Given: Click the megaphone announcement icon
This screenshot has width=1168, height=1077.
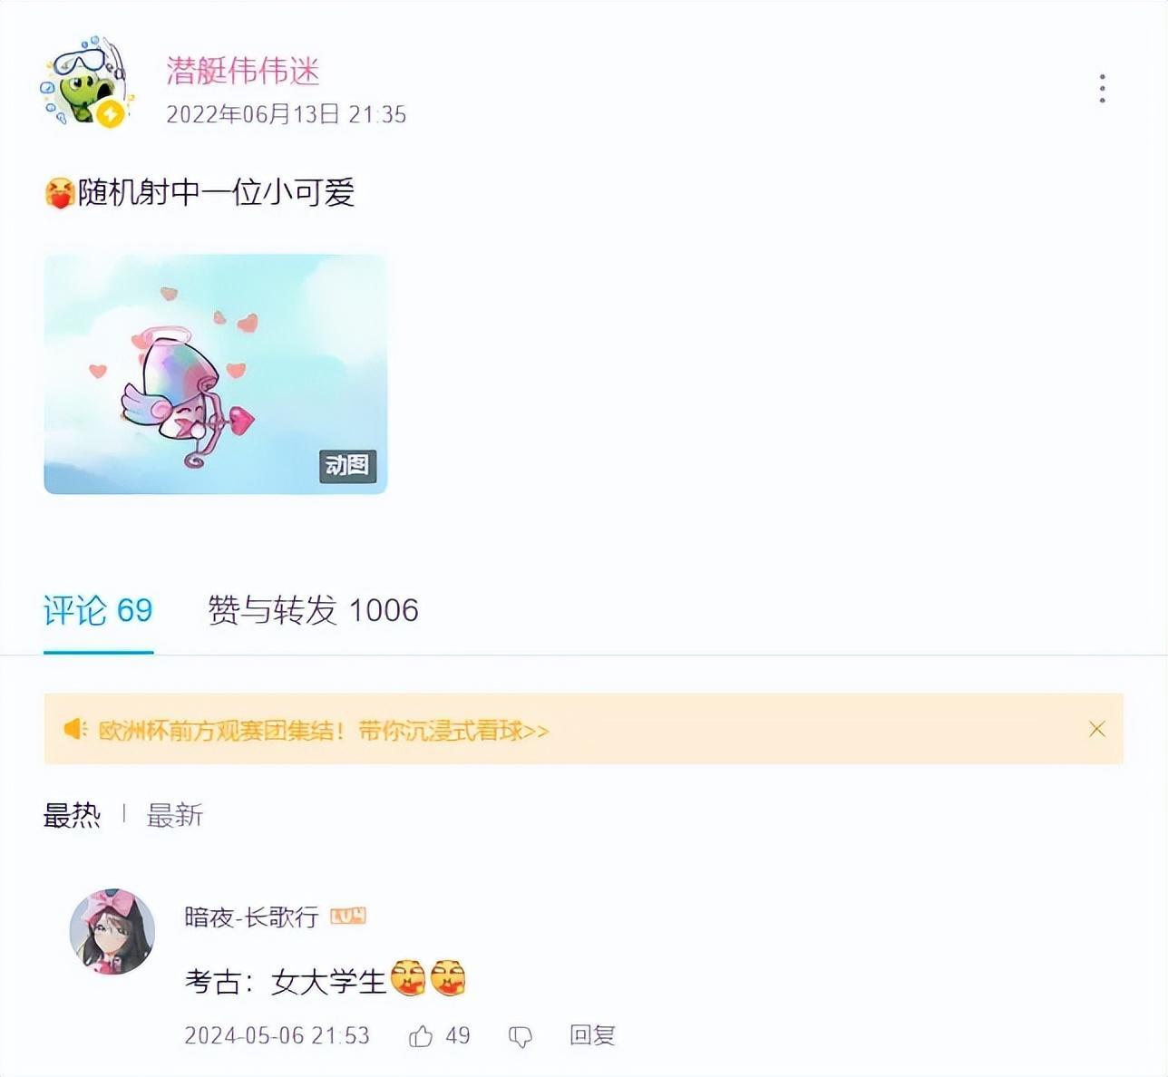Looking at the screenshot, I should coord(75,729).
